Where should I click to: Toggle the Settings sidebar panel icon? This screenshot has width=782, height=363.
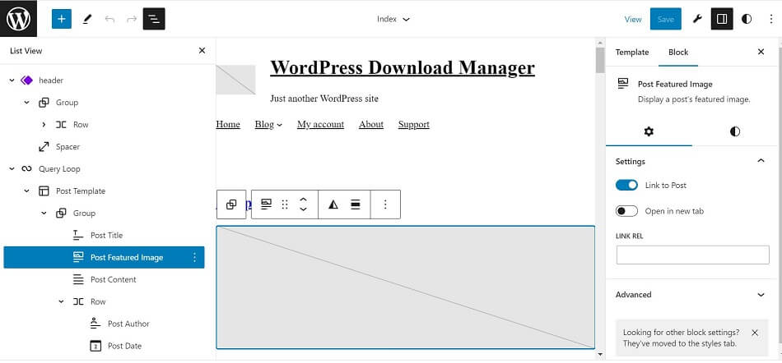click(x=722, y=19)
